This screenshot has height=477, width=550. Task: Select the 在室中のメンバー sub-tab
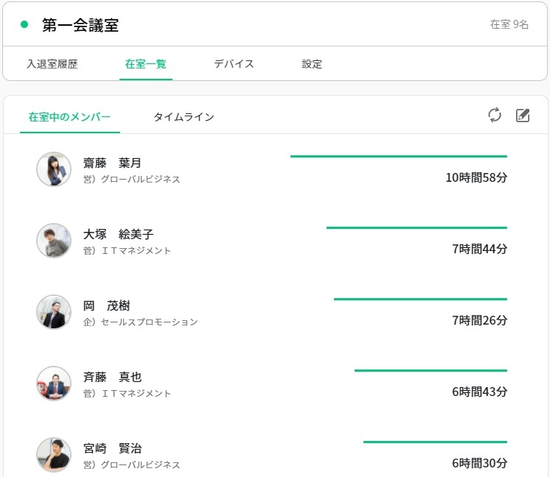click(x=69, y=117)
